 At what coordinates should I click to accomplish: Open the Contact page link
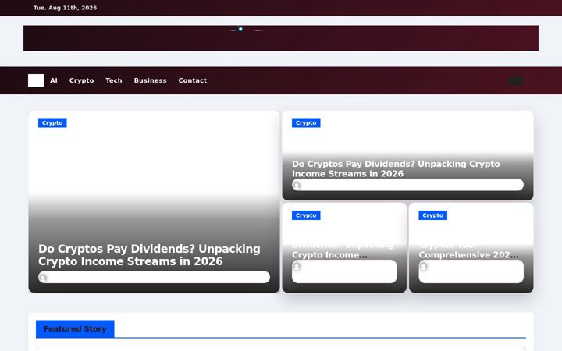pyautogui.click(x=193, y=80)
